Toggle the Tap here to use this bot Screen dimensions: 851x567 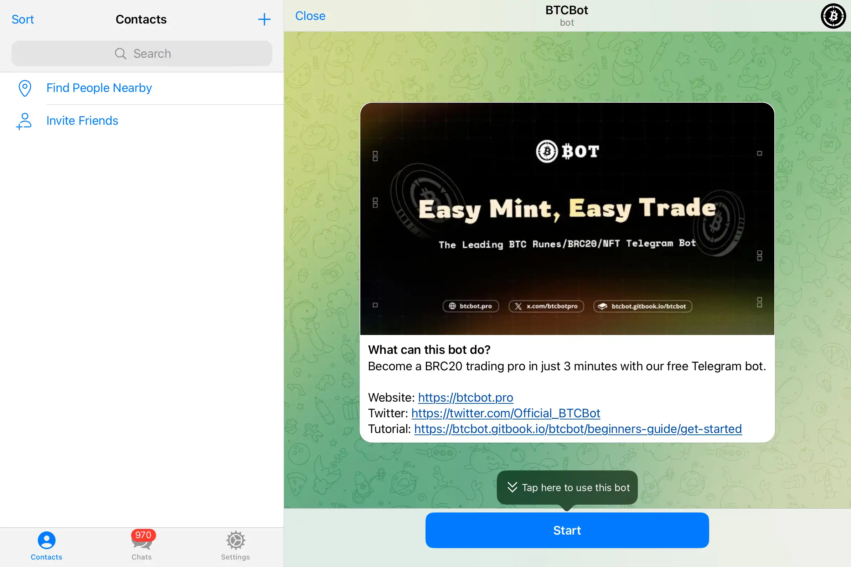tap(566, 486)
